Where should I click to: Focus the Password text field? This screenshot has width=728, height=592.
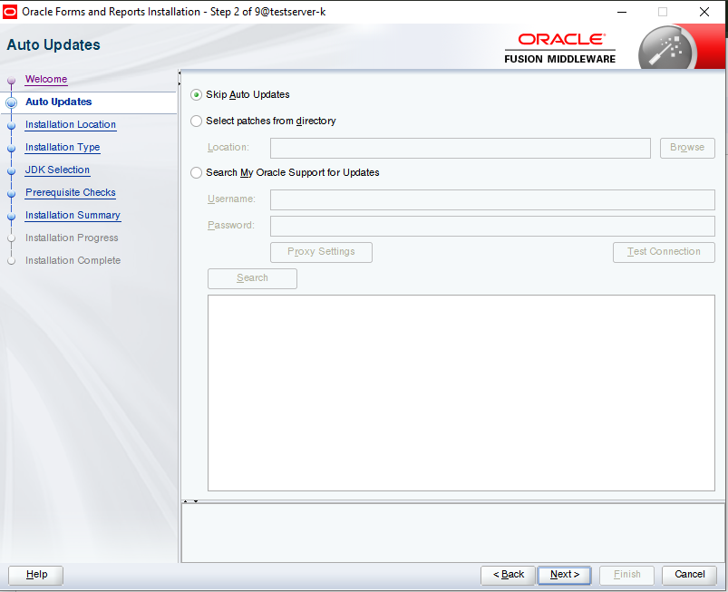[492, 226]
